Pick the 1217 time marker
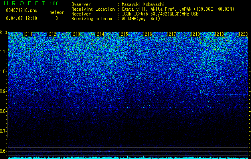 172,34
